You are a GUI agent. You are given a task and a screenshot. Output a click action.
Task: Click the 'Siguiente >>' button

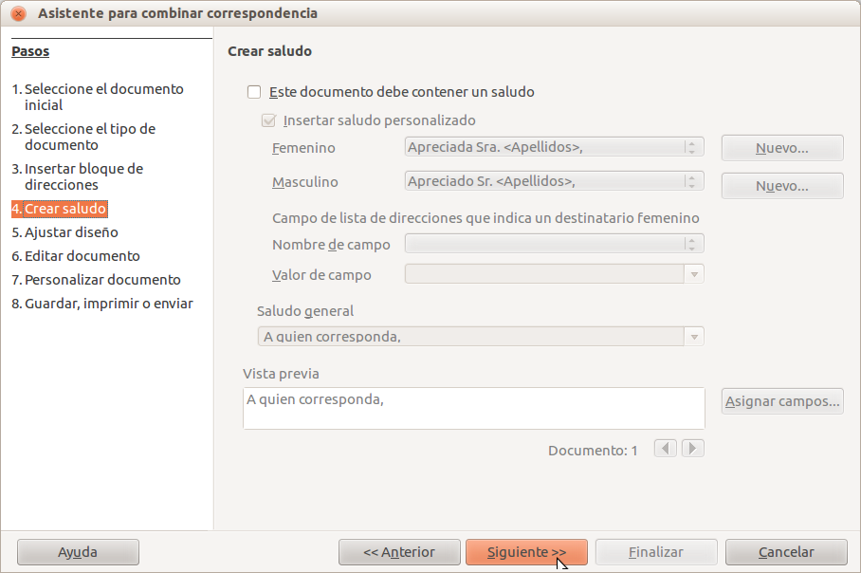click(526, 552)
